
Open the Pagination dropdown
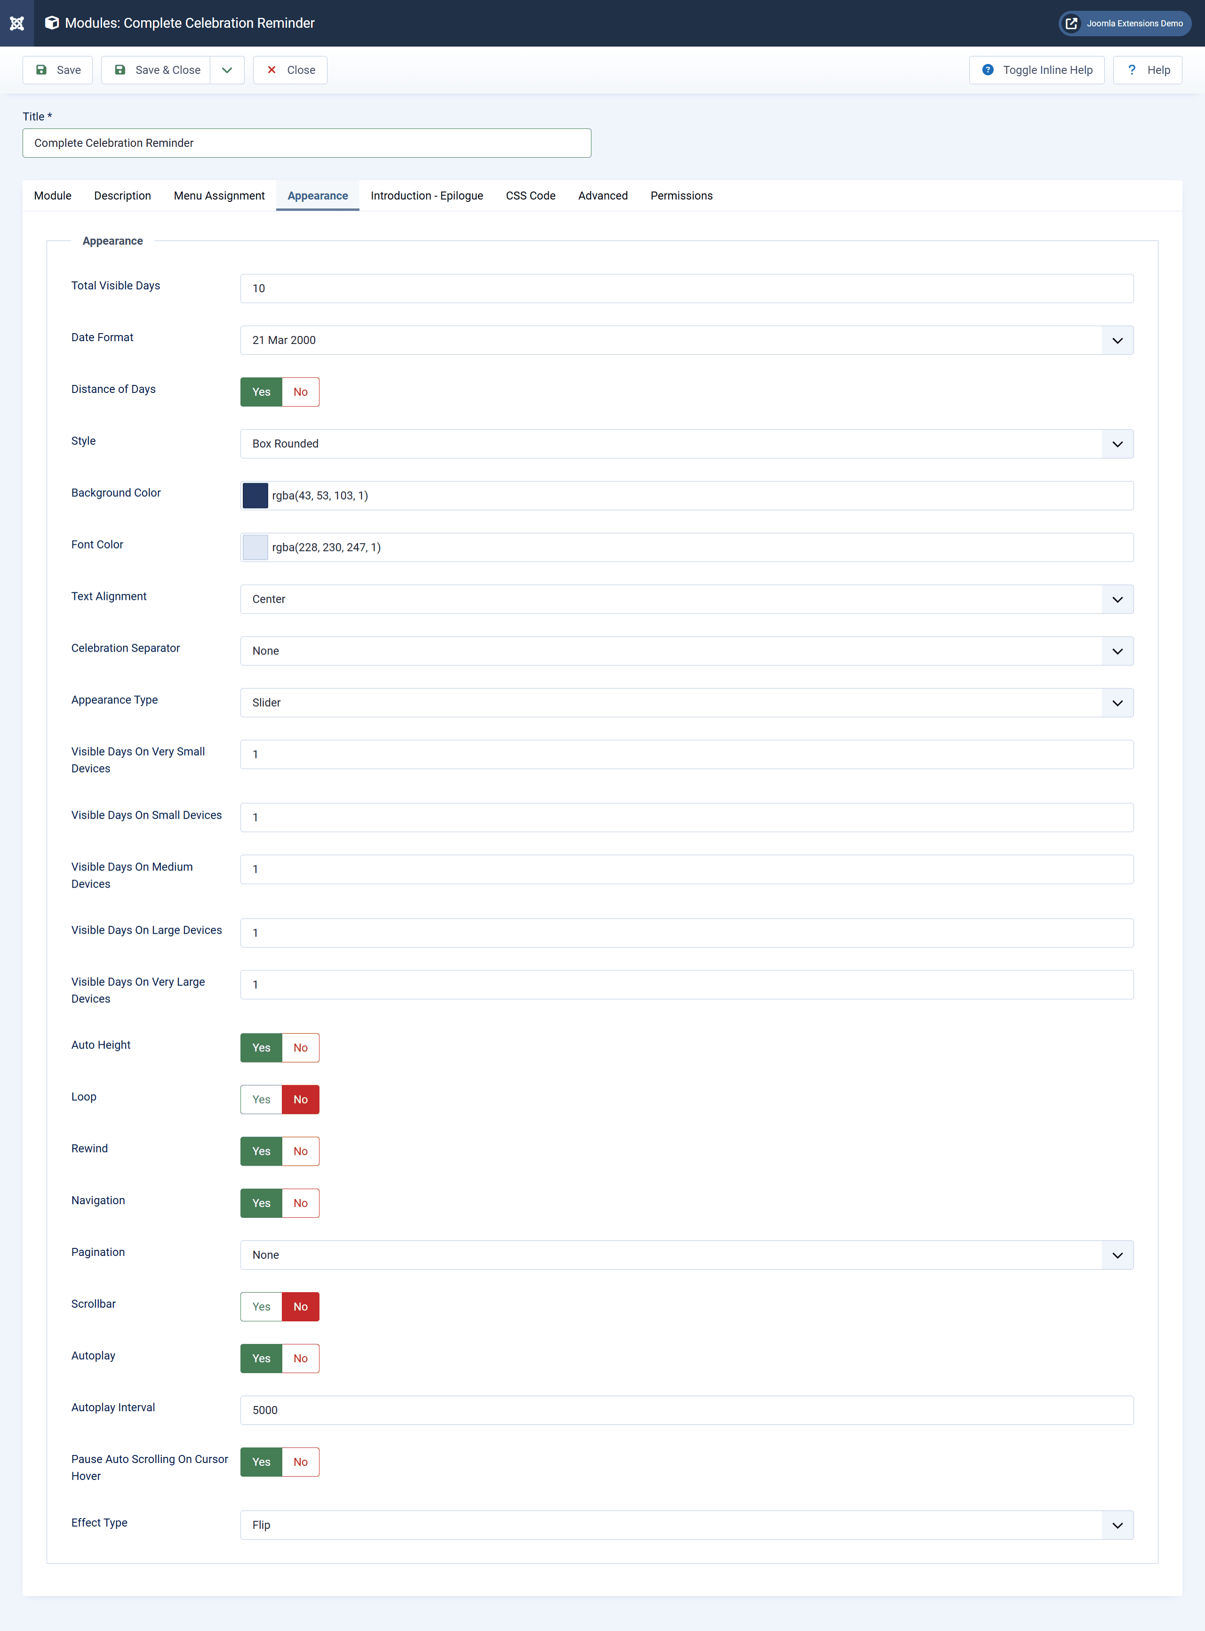point(686,1255)
